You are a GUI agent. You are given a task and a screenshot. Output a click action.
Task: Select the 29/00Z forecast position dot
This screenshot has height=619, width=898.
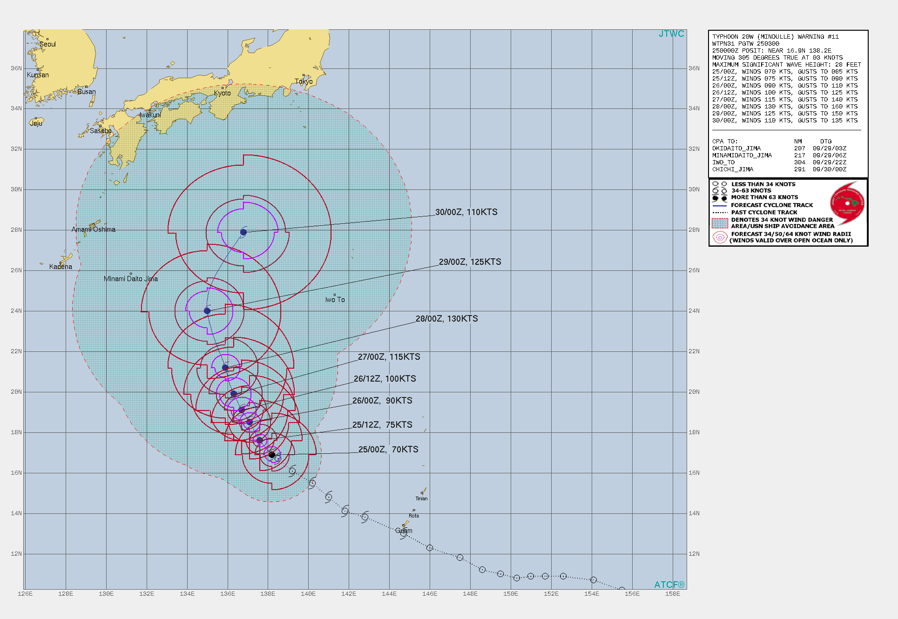(x=207, y=311)
